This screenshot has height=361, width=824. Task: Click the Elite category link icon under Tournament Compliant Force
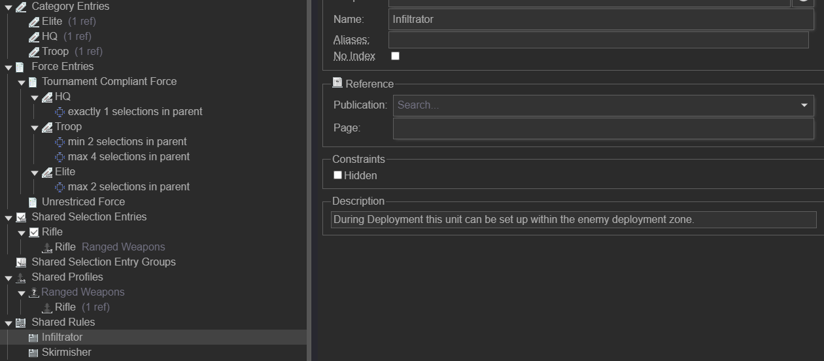coord(47,172)
